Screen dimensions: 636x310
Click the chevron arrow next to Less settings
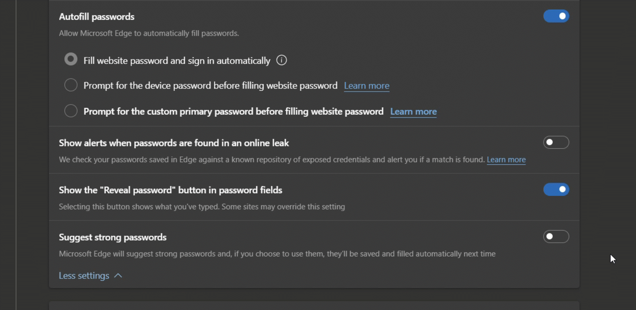pos(118,276)
